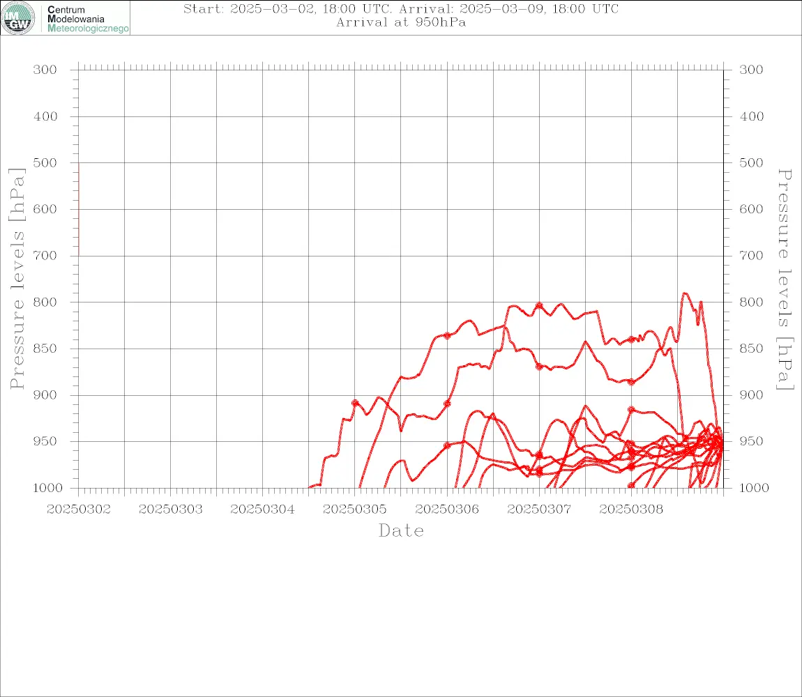Click the right axis 600 label

(751, 209)
